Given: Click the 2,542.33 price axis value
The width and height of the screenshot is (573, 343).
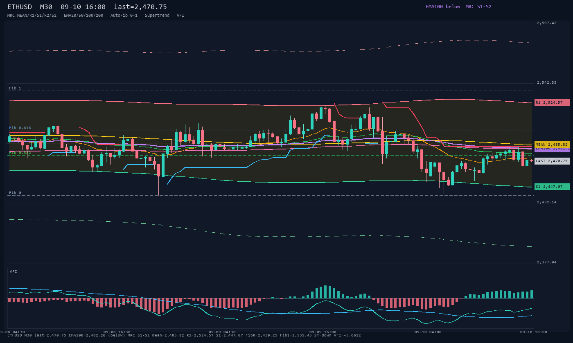Looking at the screenshot, I should click(x=547, y=82).
